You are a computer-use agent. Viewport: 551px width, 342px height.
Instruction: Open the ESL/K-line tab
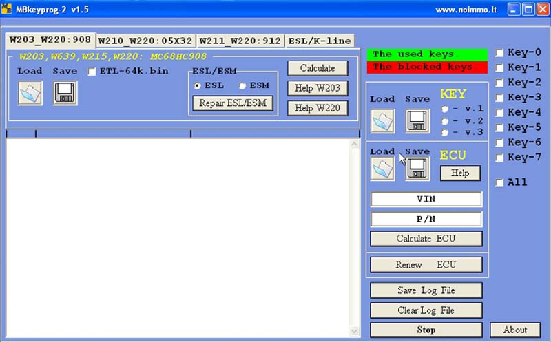pyautogui.click(x=320, y=41)
